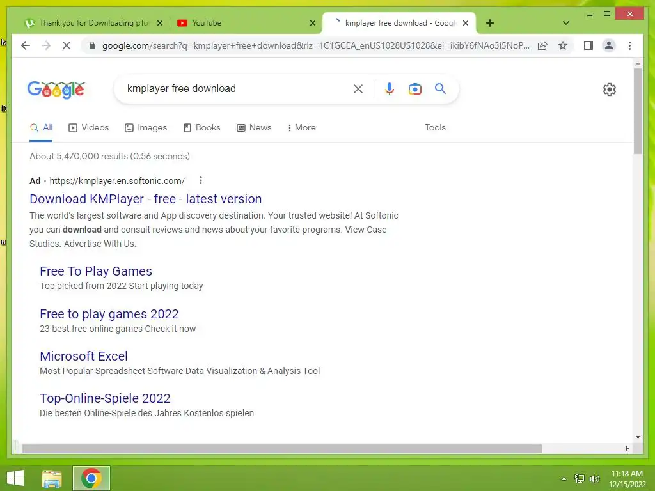Screen dimensions: 655x491
Task: Go to Google home via holiday logo
Action: pos(56,90)
